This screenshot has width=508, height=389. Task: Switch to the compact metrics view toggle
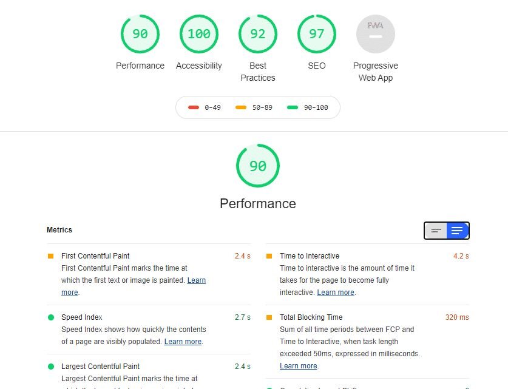(436, 231)
